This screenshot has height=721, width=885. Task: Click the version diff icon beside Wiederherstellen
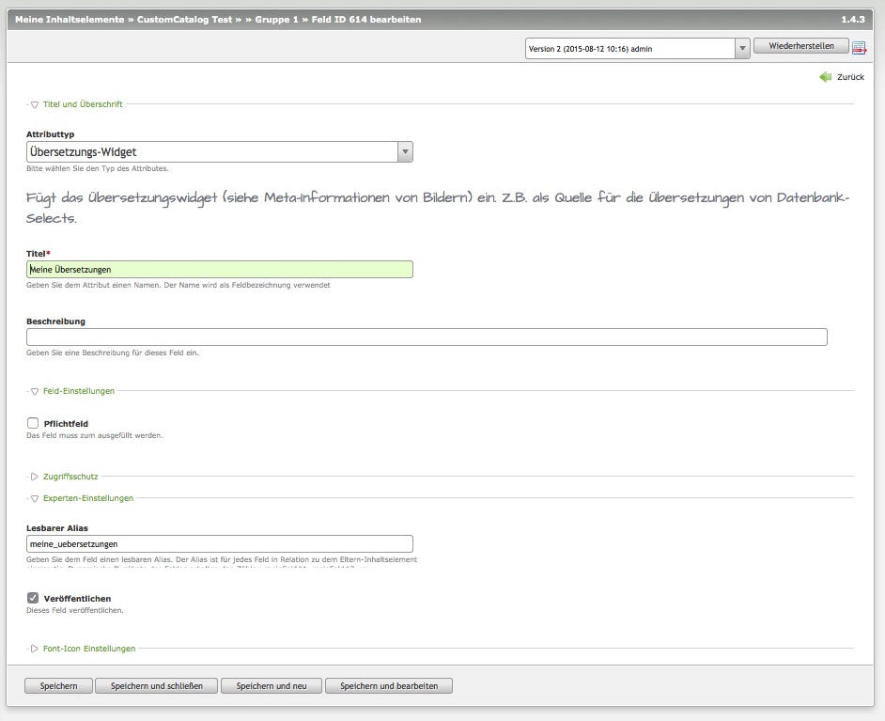point(859,48)
